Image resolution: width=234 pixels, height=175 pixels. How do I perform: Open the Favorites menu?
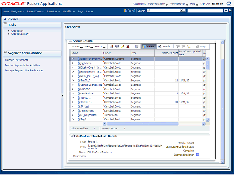pos(53,11)
